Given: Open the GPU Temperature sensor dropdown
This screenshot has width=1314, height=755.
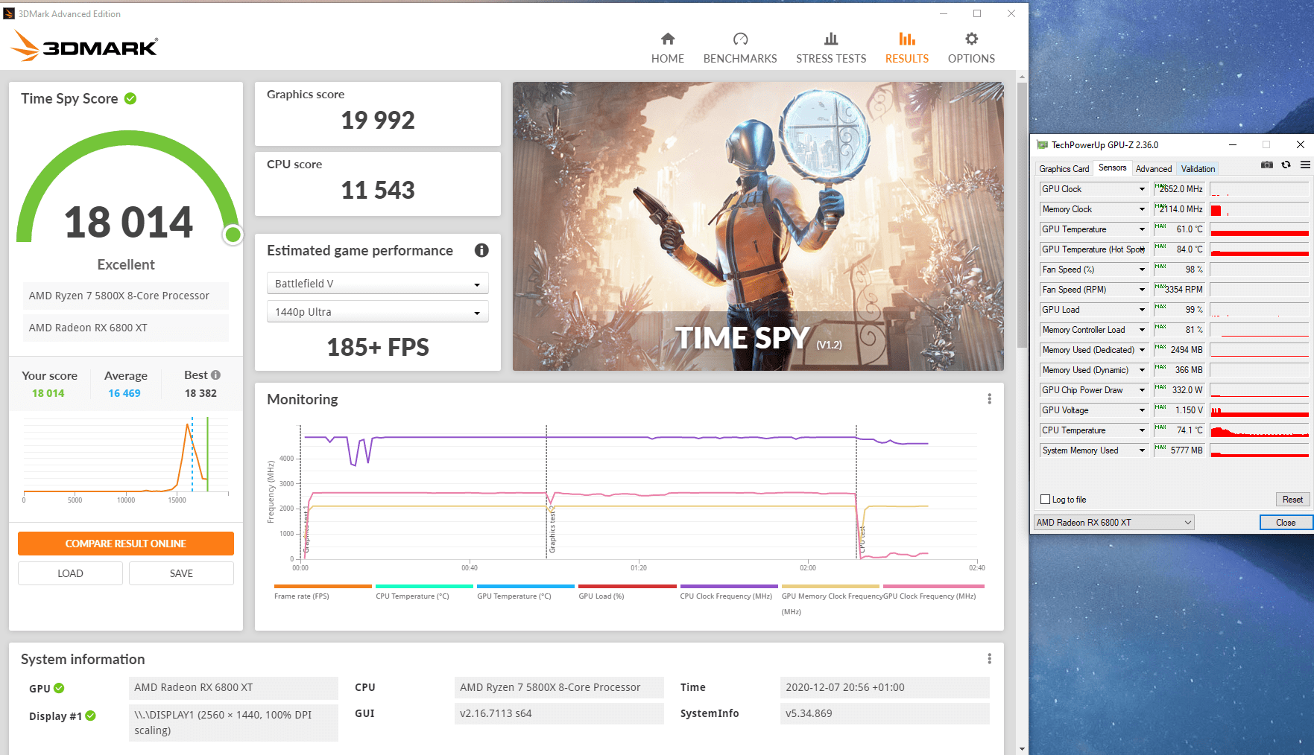Looking at the screenshot, I should (x=1142, y=229).
